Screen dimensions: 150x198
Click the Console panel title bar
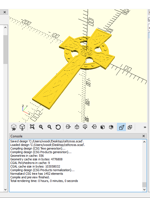coord(78,136)
